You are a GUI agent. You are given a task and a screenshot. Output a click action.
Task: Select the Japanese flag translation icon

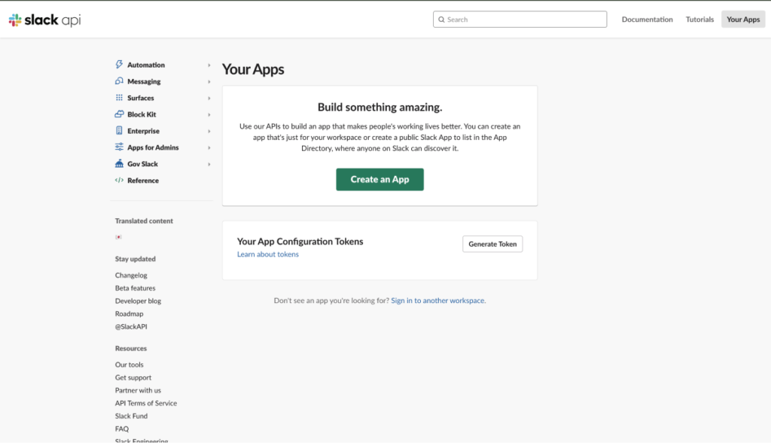coord(118,237)
